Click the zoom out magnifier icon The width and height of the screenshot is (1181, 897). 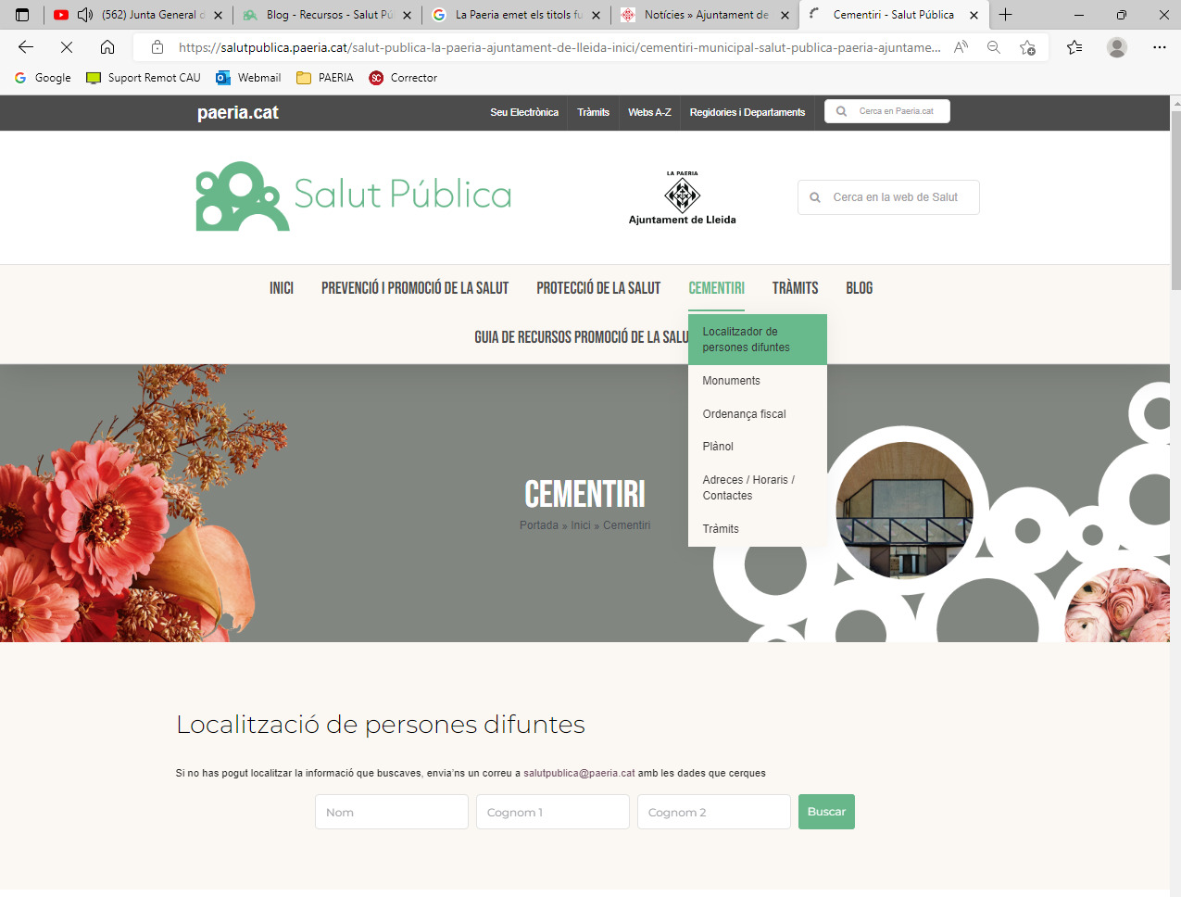[994, 47]
